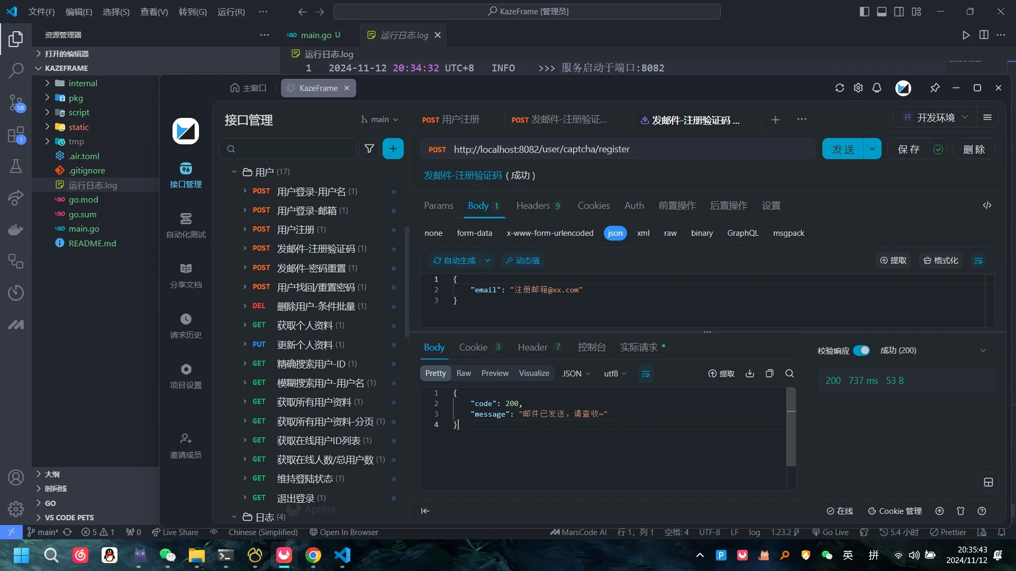The width and height of the screenshot is (1016, 571).
Task: Open the 自动化测试 sidebar panel
Action: point(186,225)
